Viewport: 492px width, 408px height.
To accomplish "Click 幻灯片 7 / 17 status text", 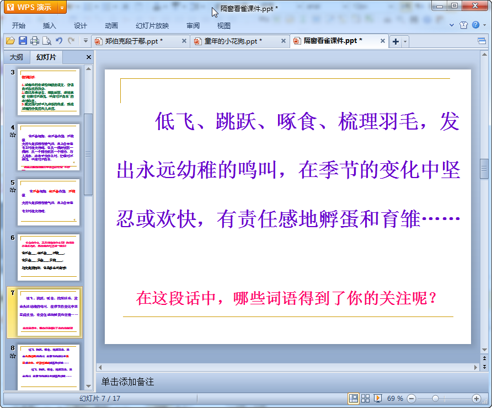I will [100, 399].
